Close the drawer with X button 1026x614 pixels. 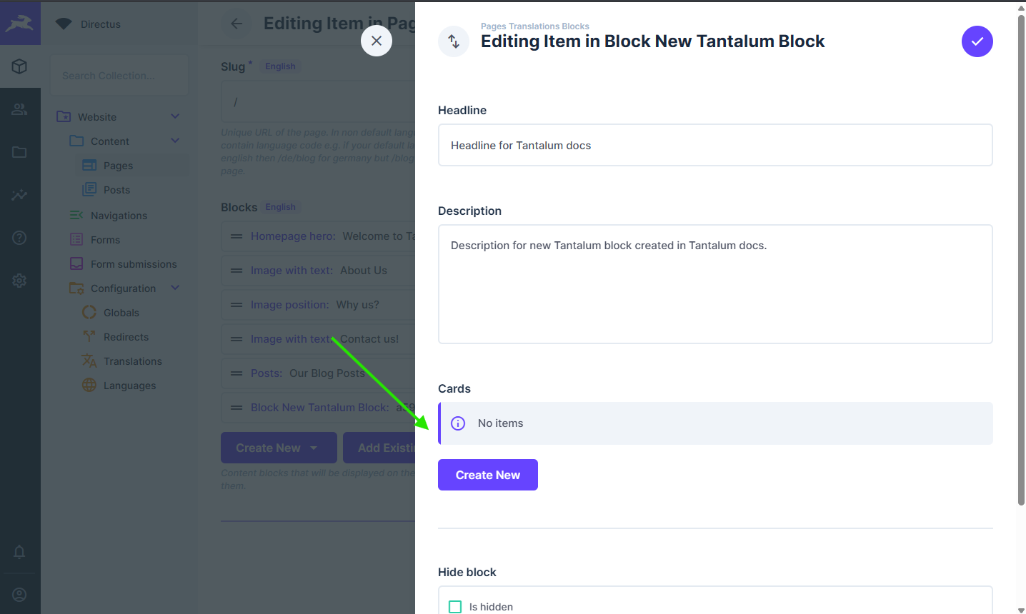coord(377,41)
